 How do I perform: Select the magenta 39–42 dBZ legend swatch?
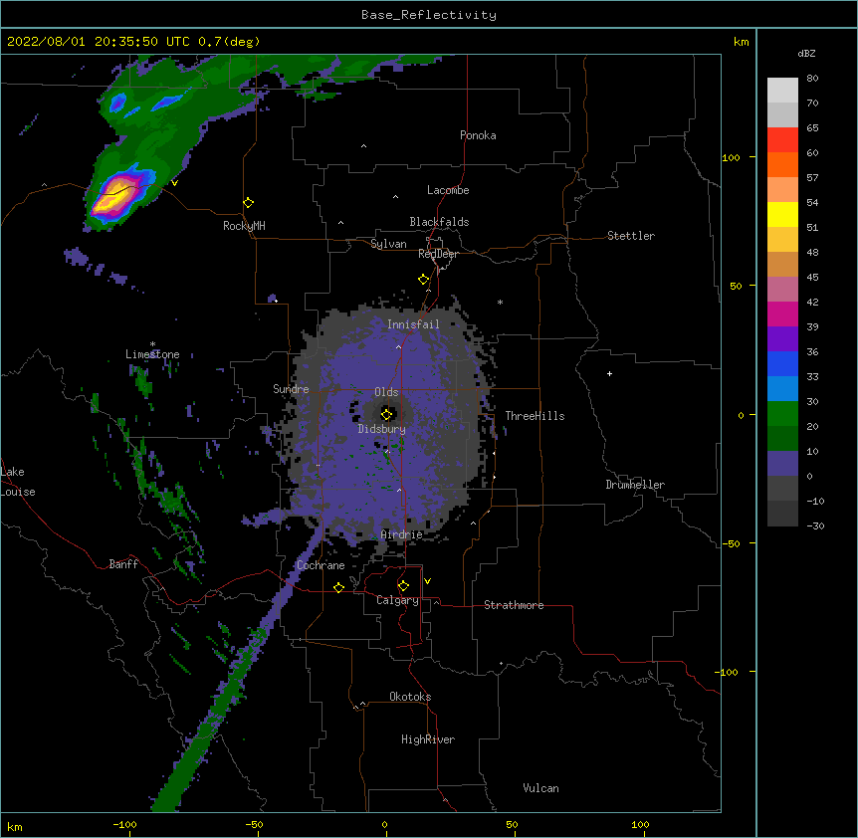pos(782,314)
